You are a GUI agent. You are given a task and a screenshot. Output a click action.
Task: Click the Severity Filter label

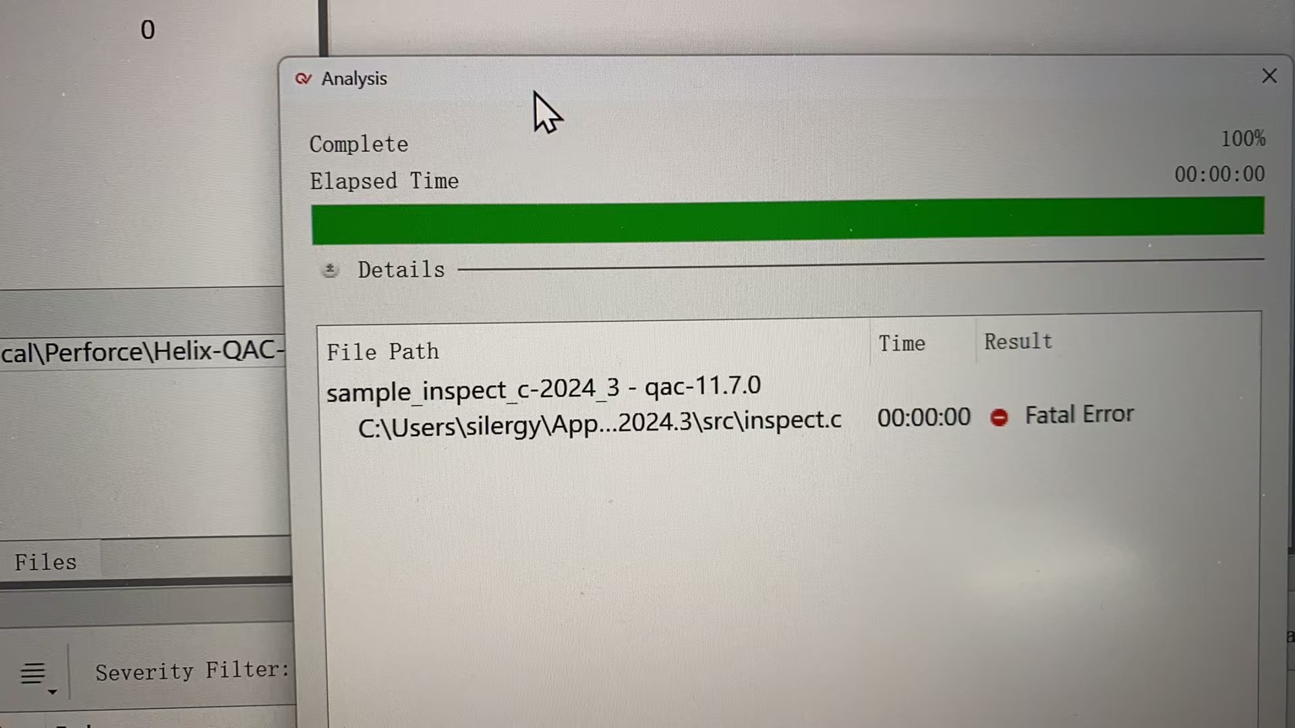[x=192, y=671]
